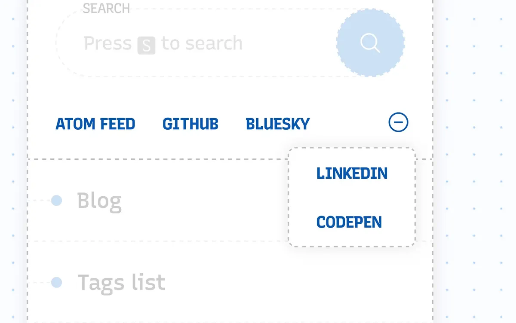516x323 pixels.
Task: Click the empty space between Bluesky and minus icon
Action: (x=348, y=124)
